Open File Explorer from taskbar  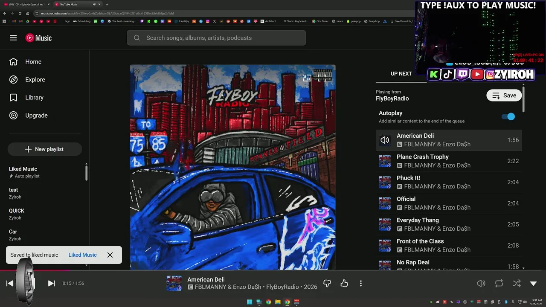(x=278, y=302)
